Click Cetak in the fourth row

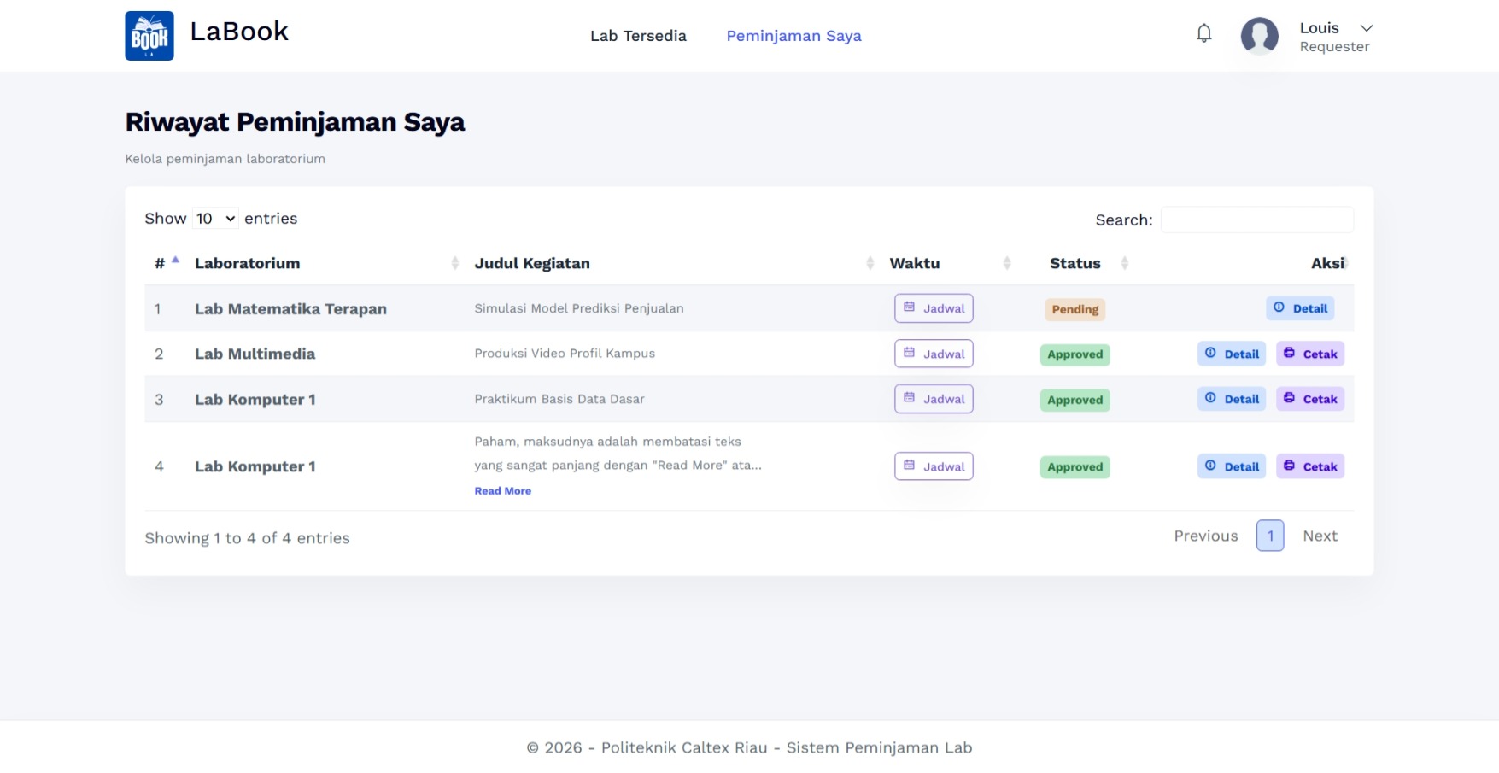(1310, 466)
